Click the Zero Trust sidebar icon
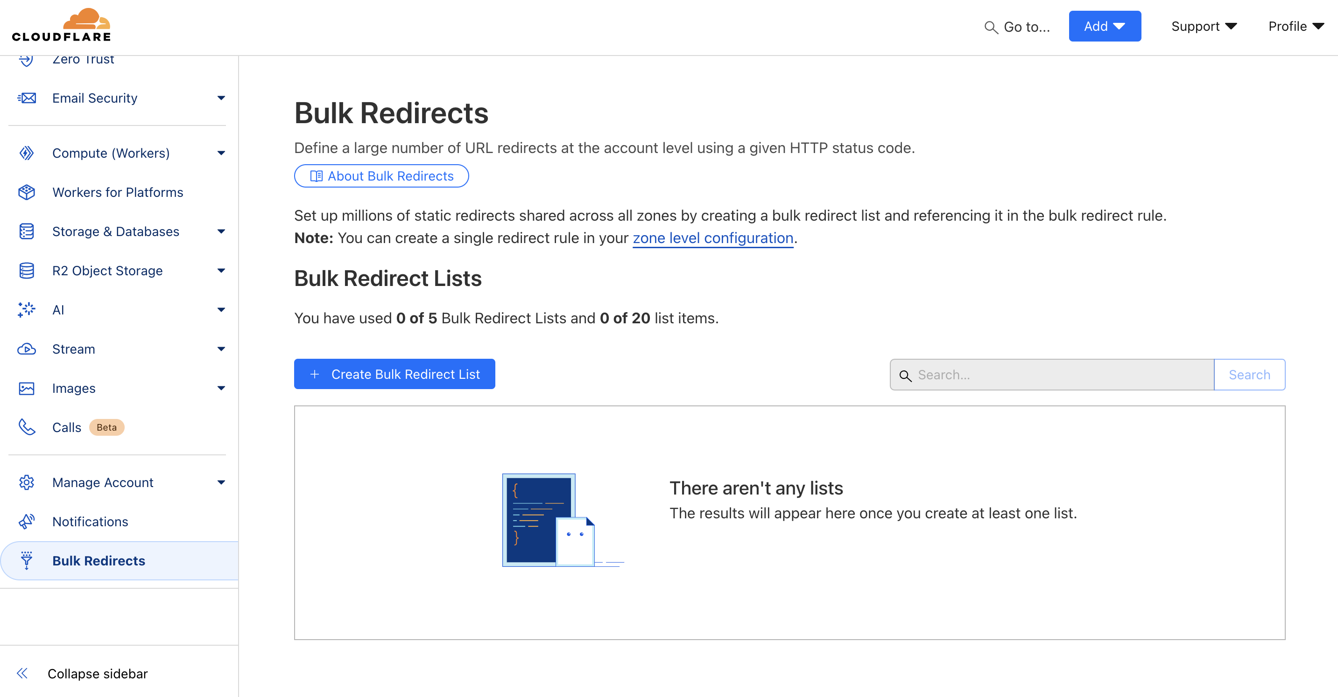 27,58
